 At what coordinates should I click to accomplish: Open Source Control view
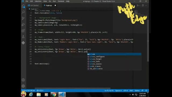pos(23,18)
